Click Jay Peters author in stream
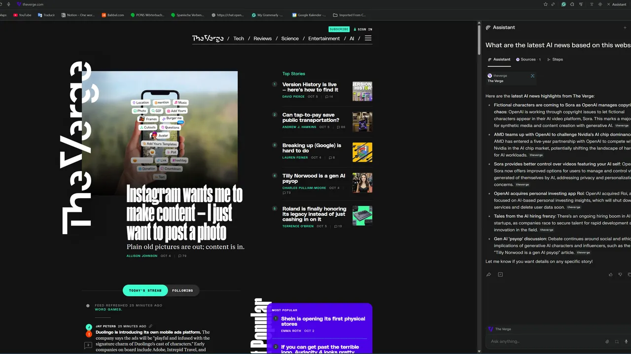631x354 pixels. [105, 326]
